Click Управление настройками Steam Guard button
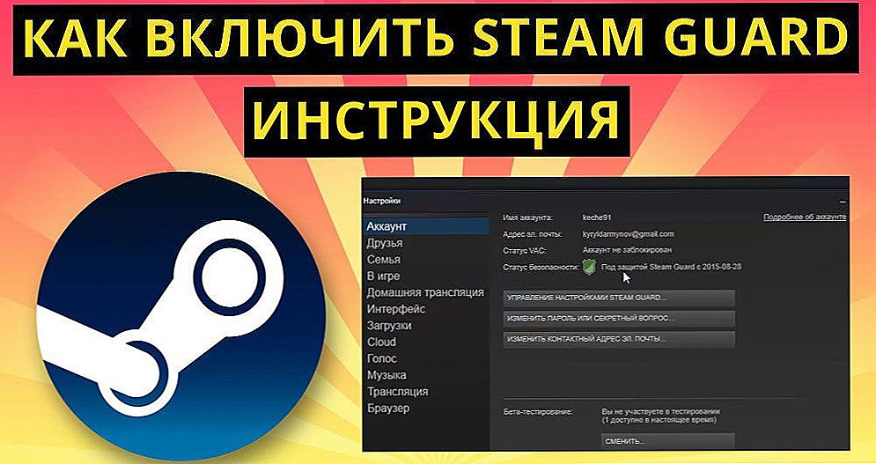 (618, 298)
